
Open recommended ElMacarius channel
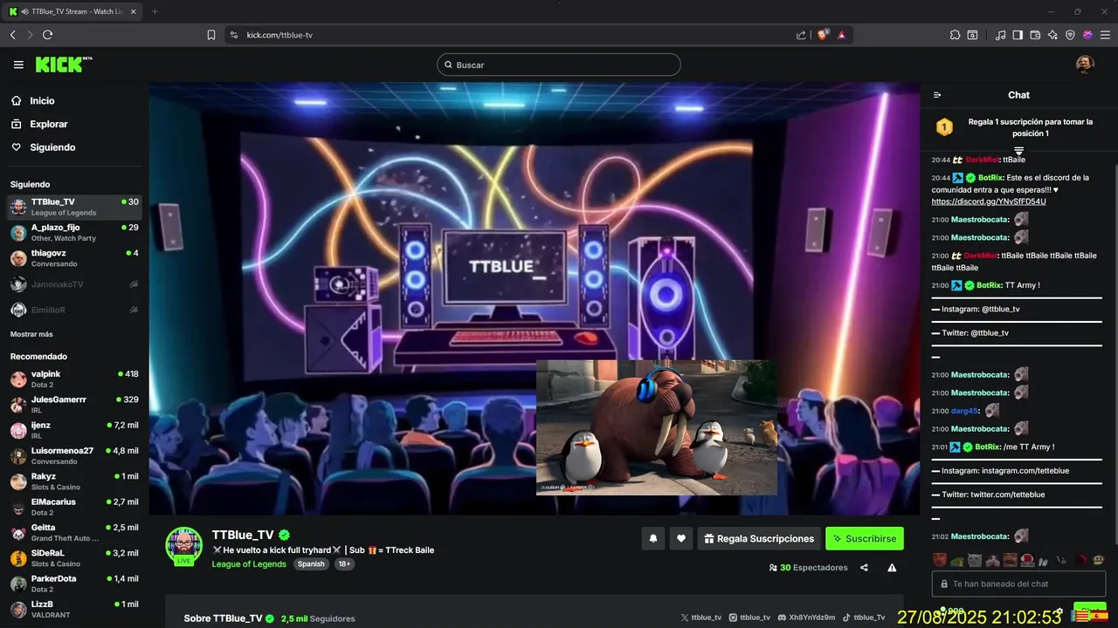click(74, 507)
